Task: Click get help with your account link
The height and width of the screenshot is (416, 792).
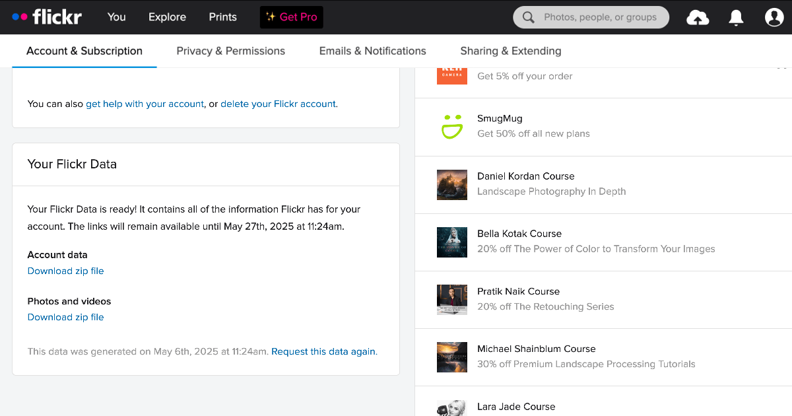Action: point(145,104)
